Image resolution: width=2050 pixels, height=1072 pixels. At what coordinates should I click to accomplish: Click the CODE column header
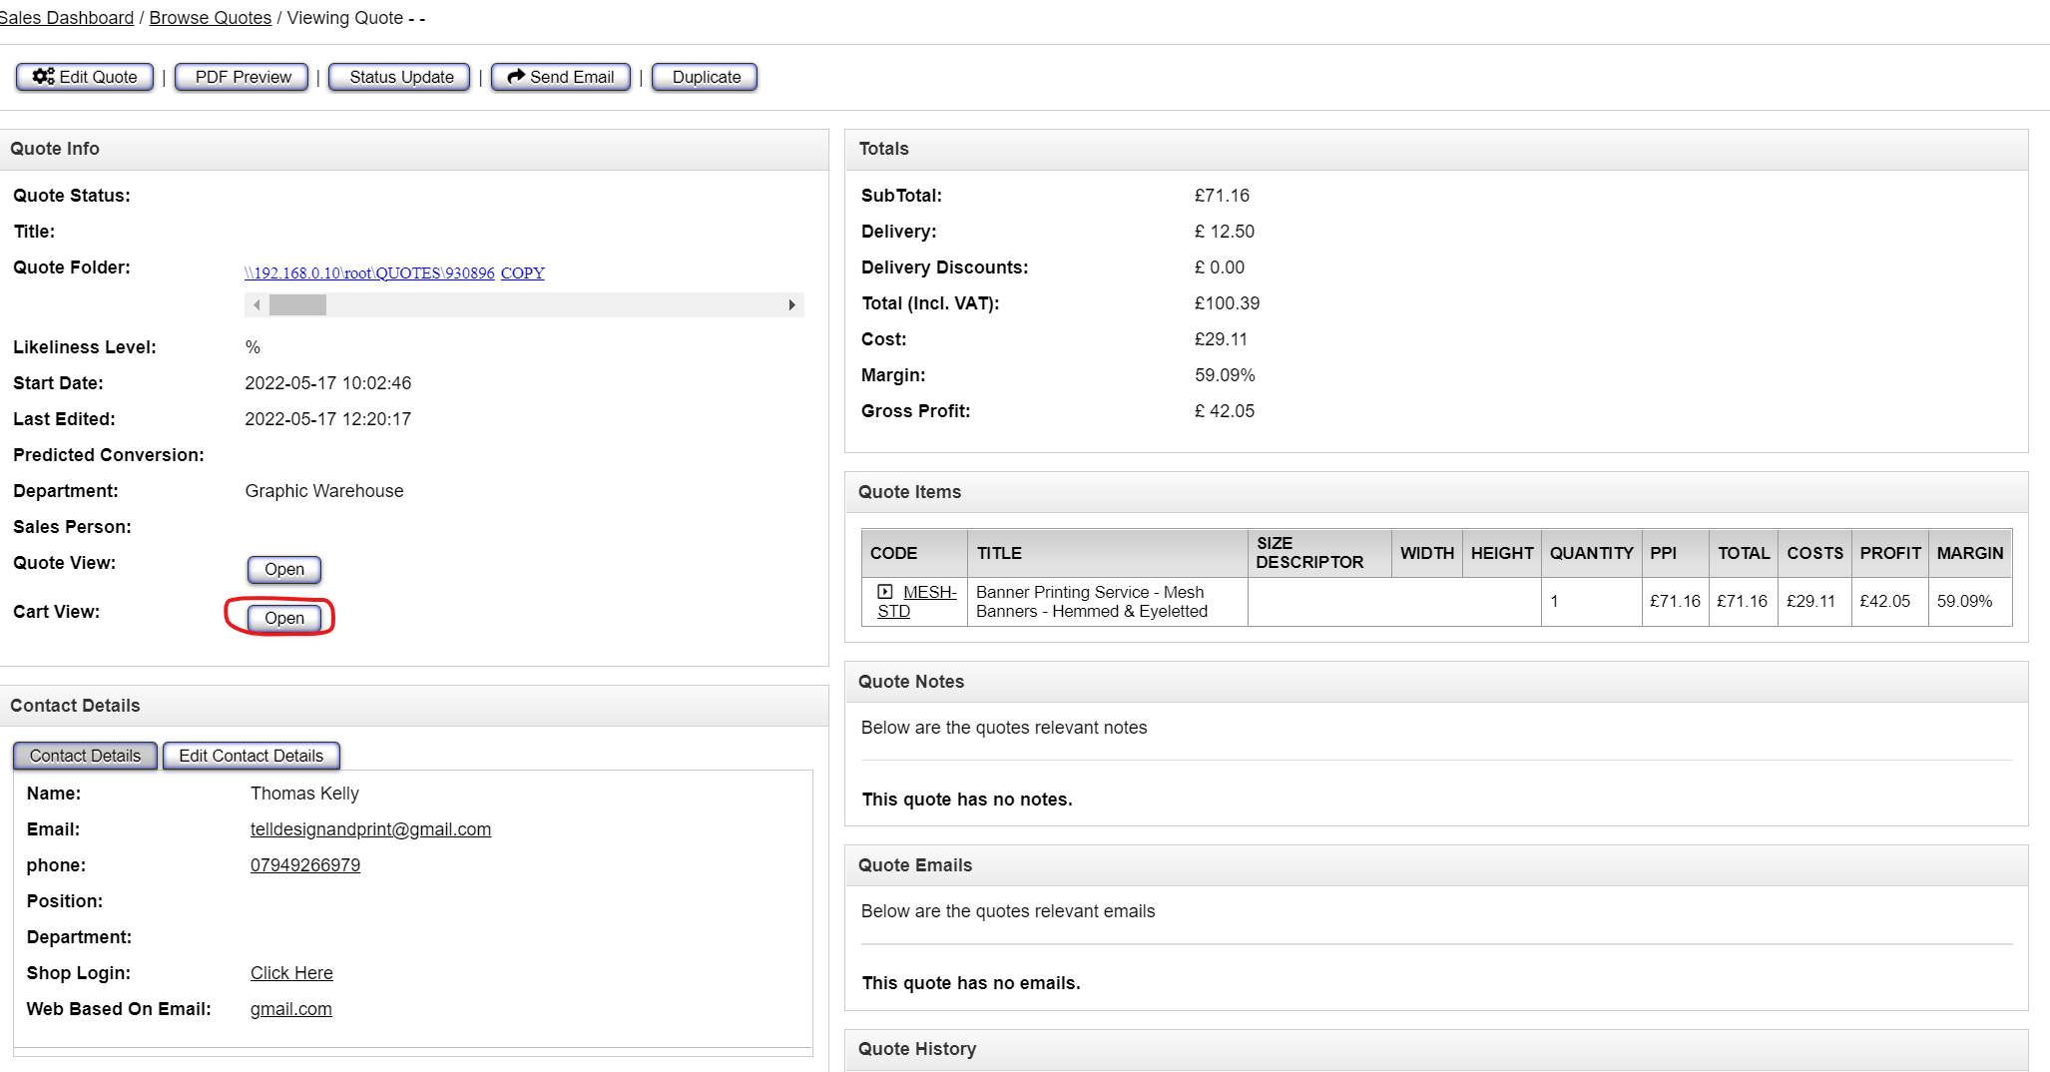[914, 553]
